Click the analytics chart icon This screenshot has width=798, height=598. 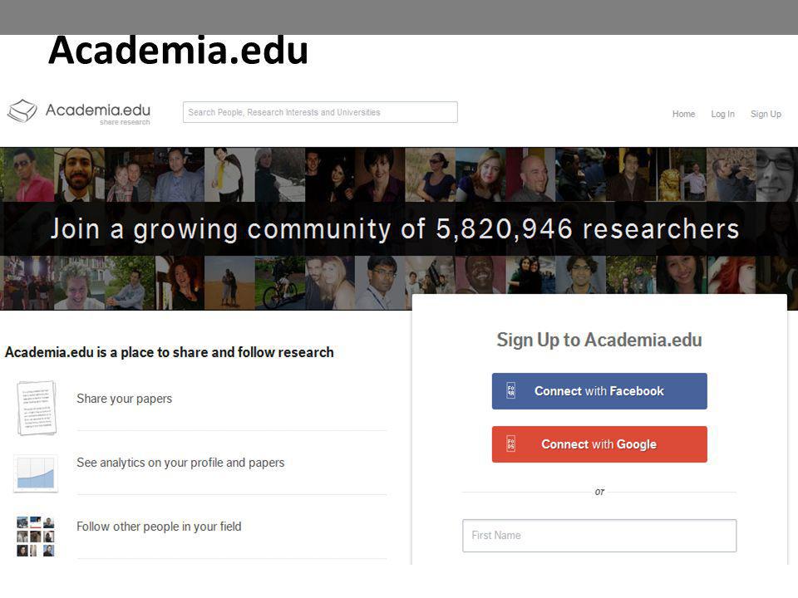pyautogui.click(x=36, y=473)
